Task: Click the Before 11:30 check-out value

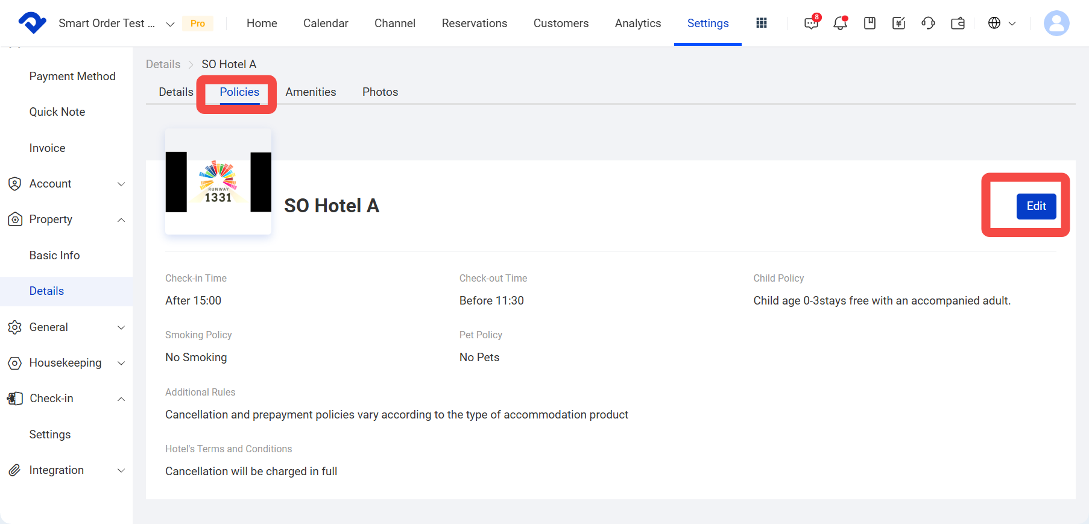Action: (491, 300)
